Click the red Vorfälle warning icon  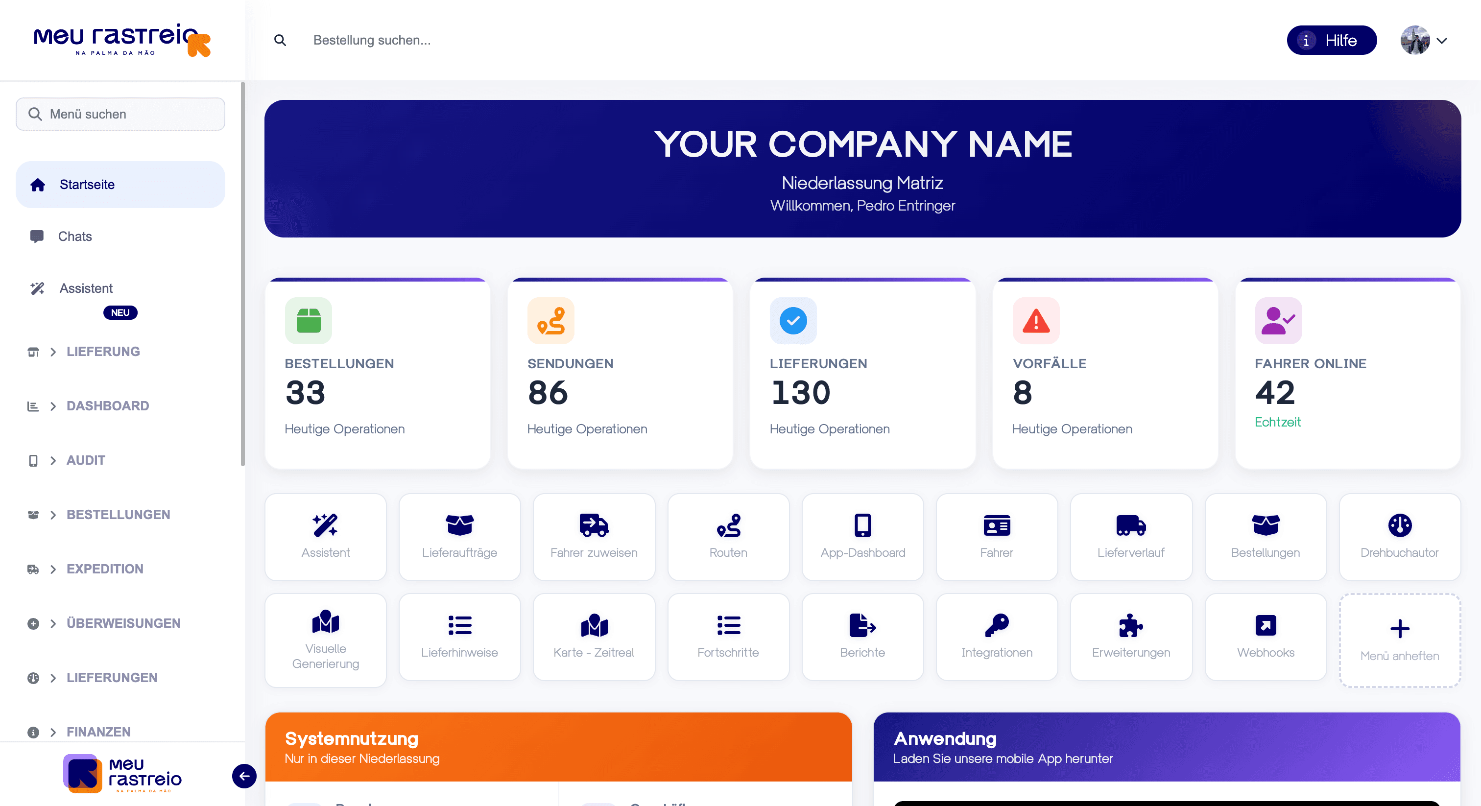coord(1036,321)
